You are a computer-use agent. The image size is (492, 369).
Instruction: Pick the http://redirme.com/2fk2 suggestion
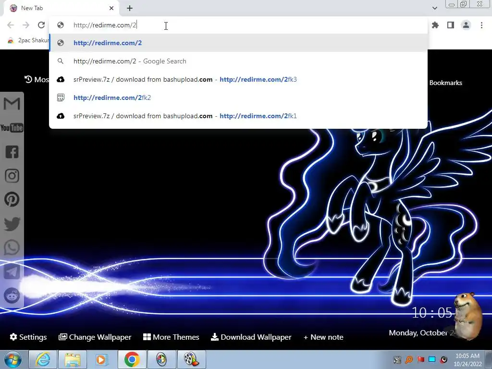coord(238,98)
